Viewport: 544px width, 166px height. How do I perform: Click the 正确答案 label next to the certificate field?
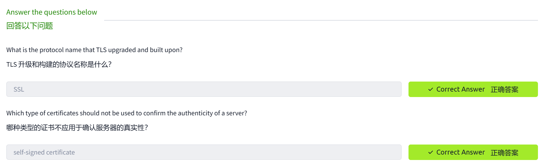504,153
